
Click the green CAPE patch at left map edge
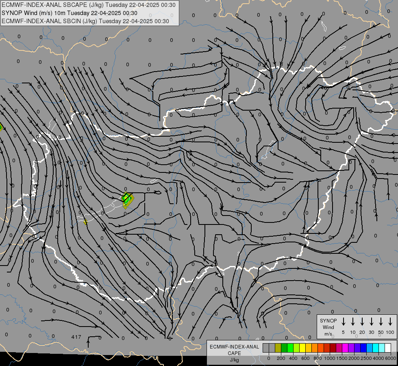(1, 127)
